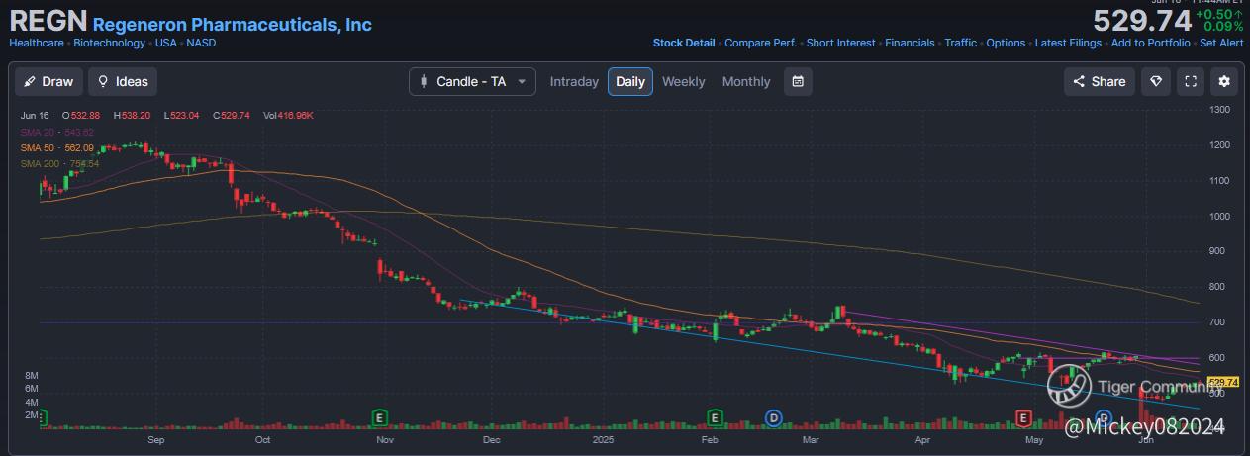Click the red earnings E marker near May
Image resolution: width=1250 pixels, height=456 pixels.
[x=1024, y=418]
